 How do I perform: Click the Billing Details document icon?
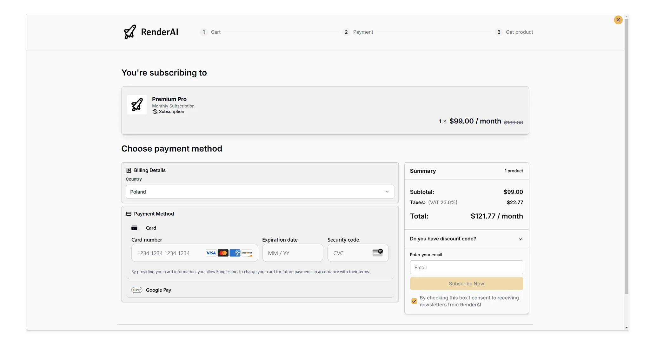pyautogui.click(x=129, y=170)
